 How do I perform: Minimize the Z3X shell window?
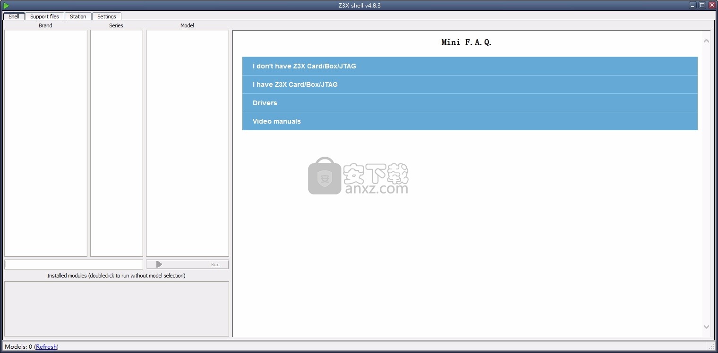click(x=692, y=5)
